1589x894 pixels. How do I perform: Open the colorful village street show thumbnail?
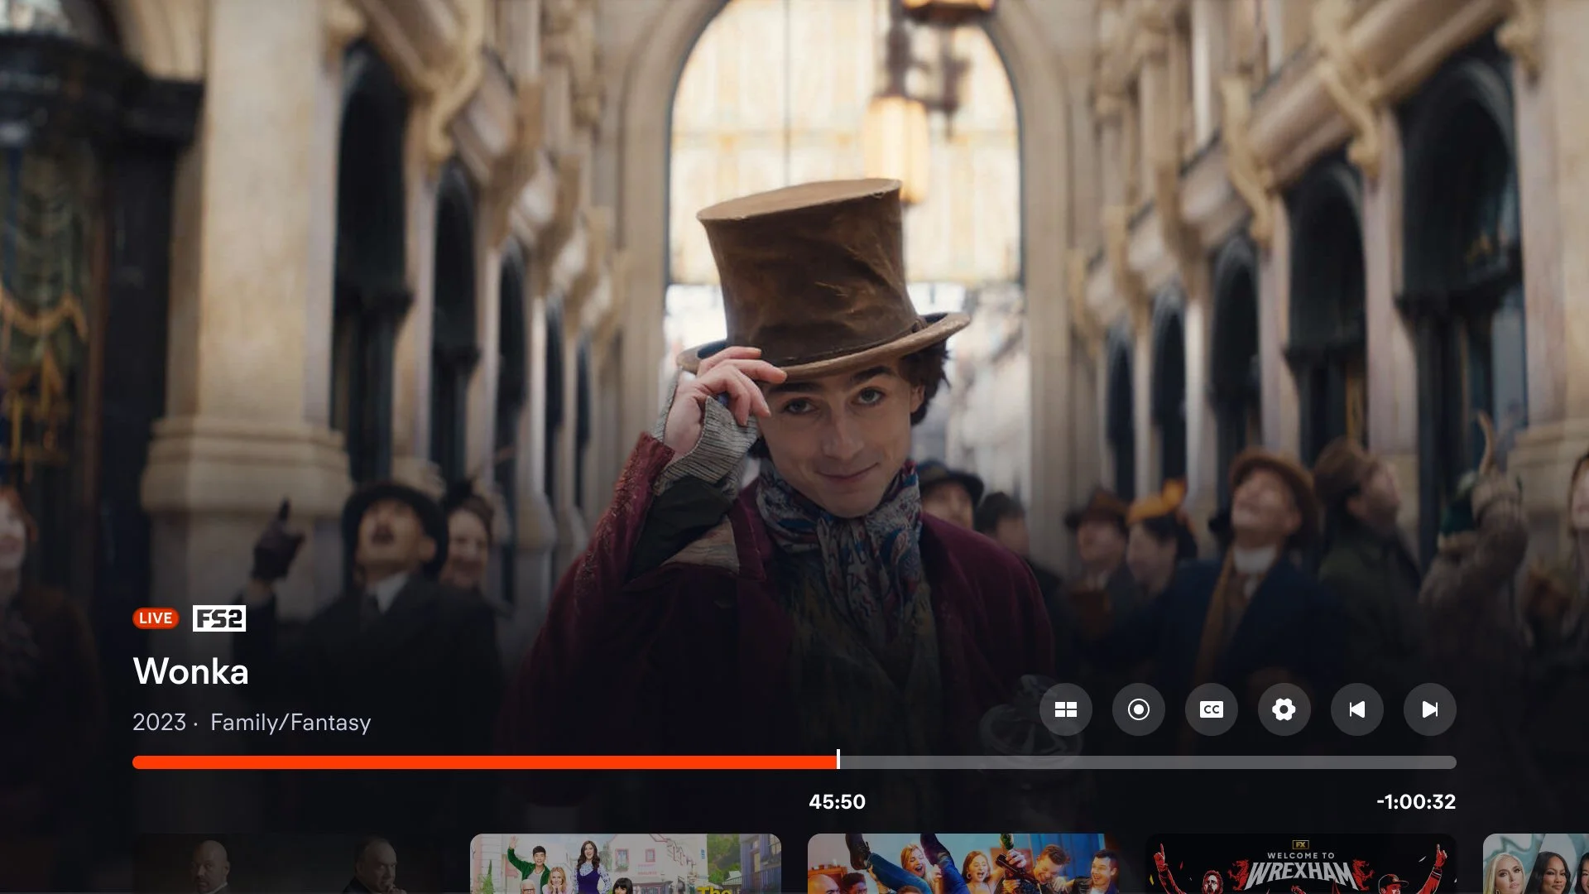(625, 864)
